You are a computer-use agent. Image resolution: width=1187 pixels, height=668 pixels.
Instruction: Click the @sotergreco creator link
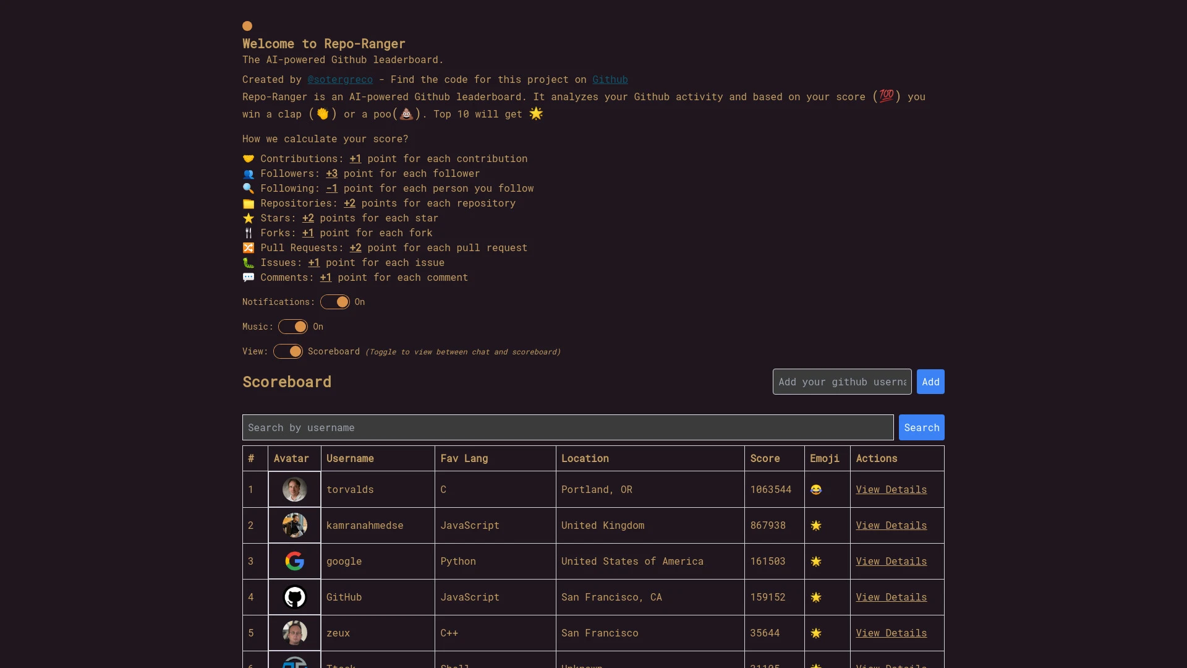[x=340, y=79]
